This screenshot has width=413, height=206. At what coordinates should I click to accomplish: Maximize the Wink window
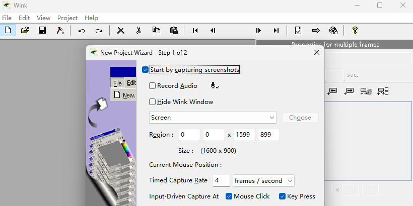pyautogui.click(x=380, y=5)
